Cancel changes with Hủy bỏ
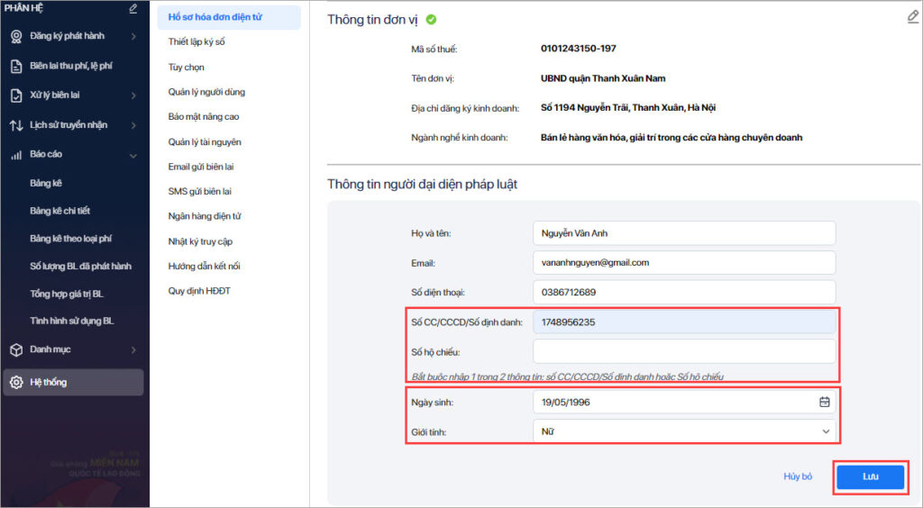923x508 pixels. pyautogui.click(x=798, y=476)
